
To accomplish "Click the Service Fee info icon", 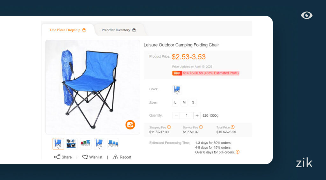I will (x=201, y=127).
